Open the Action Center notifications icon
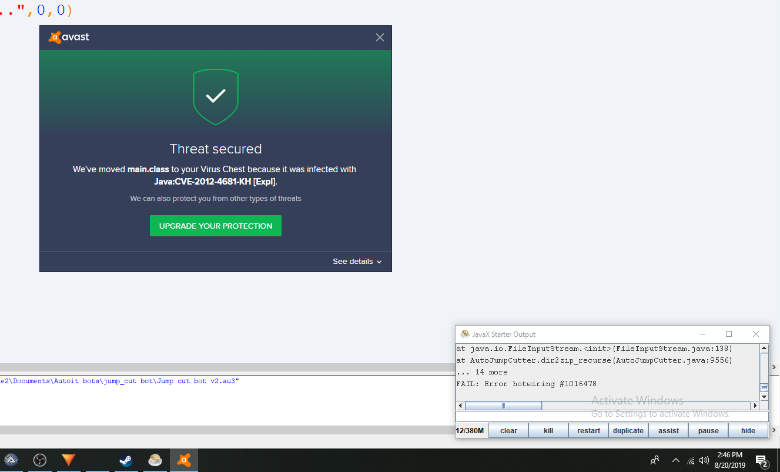Viewport: 780px width, 472px height. coord(761,460)
